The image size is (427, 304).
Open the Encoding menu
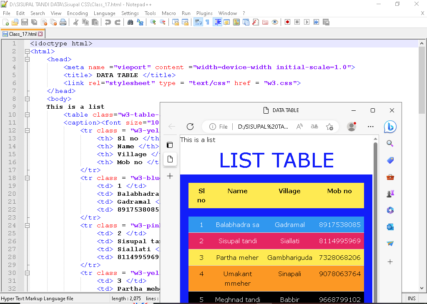[77, 13]
